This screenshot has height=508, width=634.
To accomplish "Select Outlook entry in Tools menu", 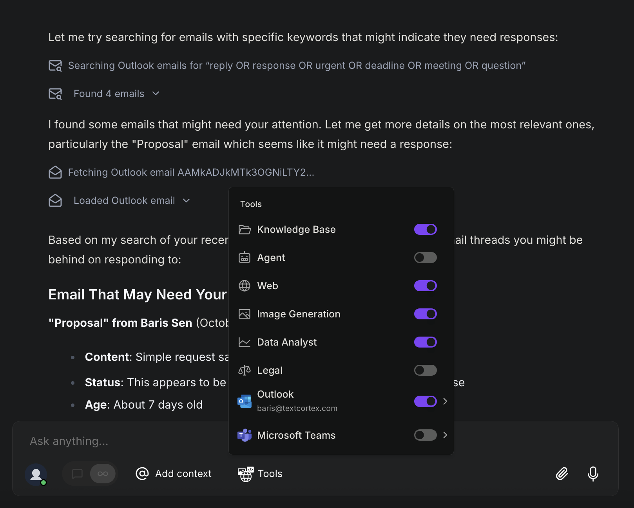I will pos(275,394).
